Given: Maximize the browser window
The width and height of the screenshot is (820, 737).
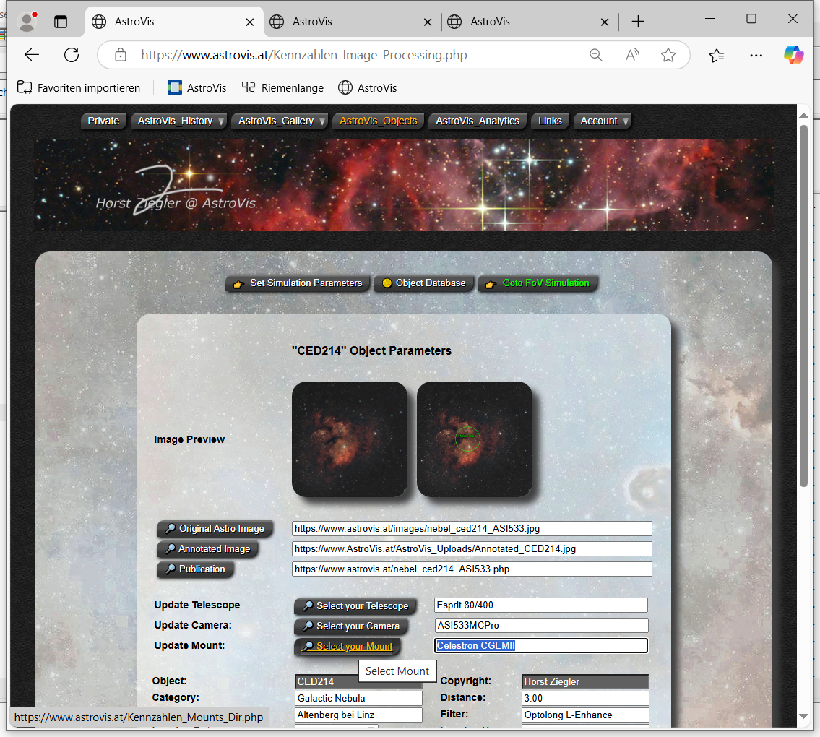Looking at the screenshot, I should (x=751, y=19).
